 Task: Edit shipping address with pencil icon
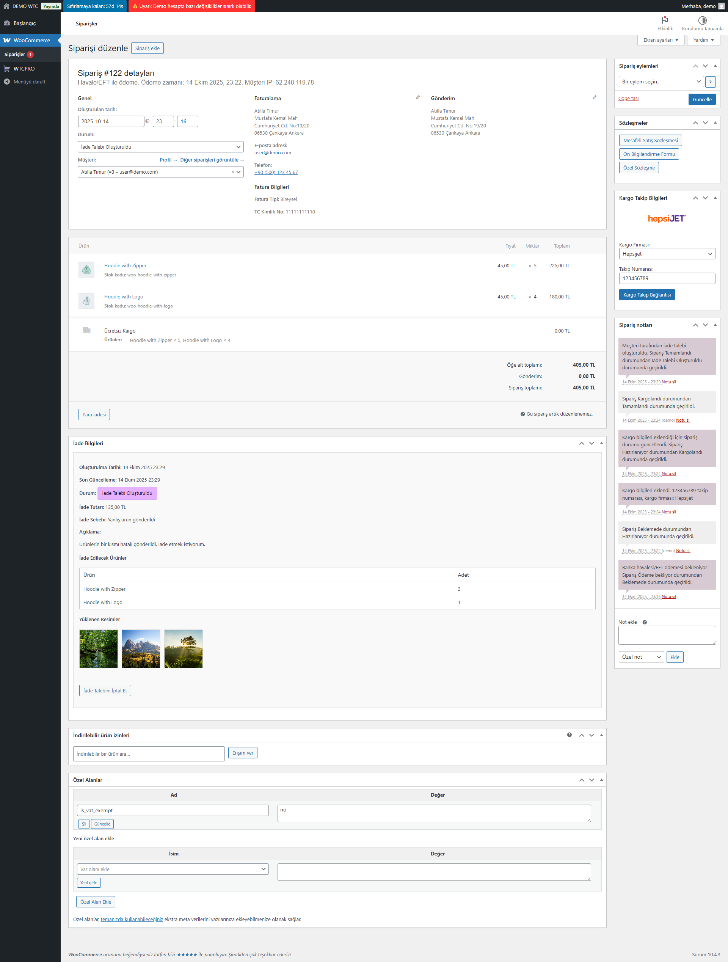[x=594, y=97]
